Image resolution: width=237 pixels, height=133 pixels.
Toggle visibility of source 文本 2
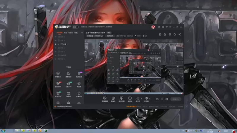[x=55, y=59]
